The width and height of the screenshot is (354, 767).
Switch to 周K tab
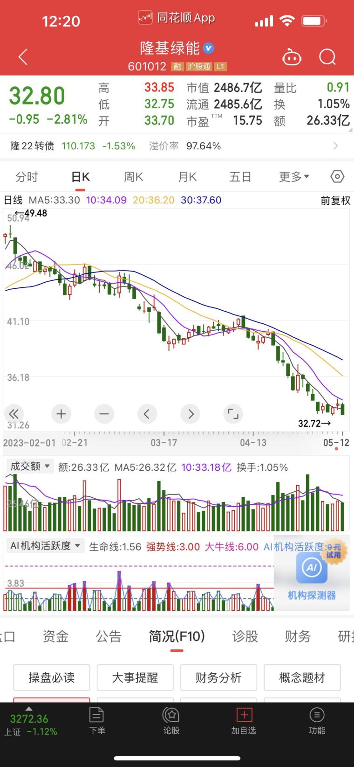pyautogui.click(x=134, y=177)
